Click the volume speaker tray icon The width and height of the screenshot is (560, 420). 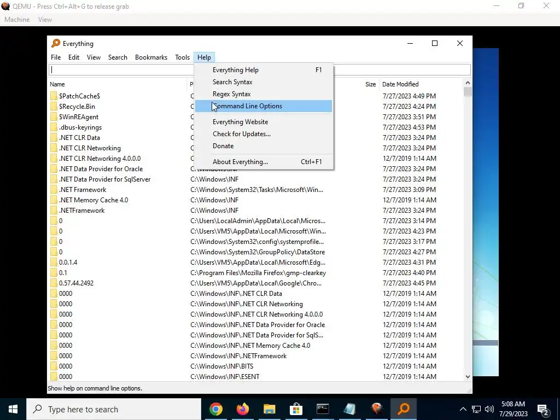pyautogui.click(x=489, y=409)
